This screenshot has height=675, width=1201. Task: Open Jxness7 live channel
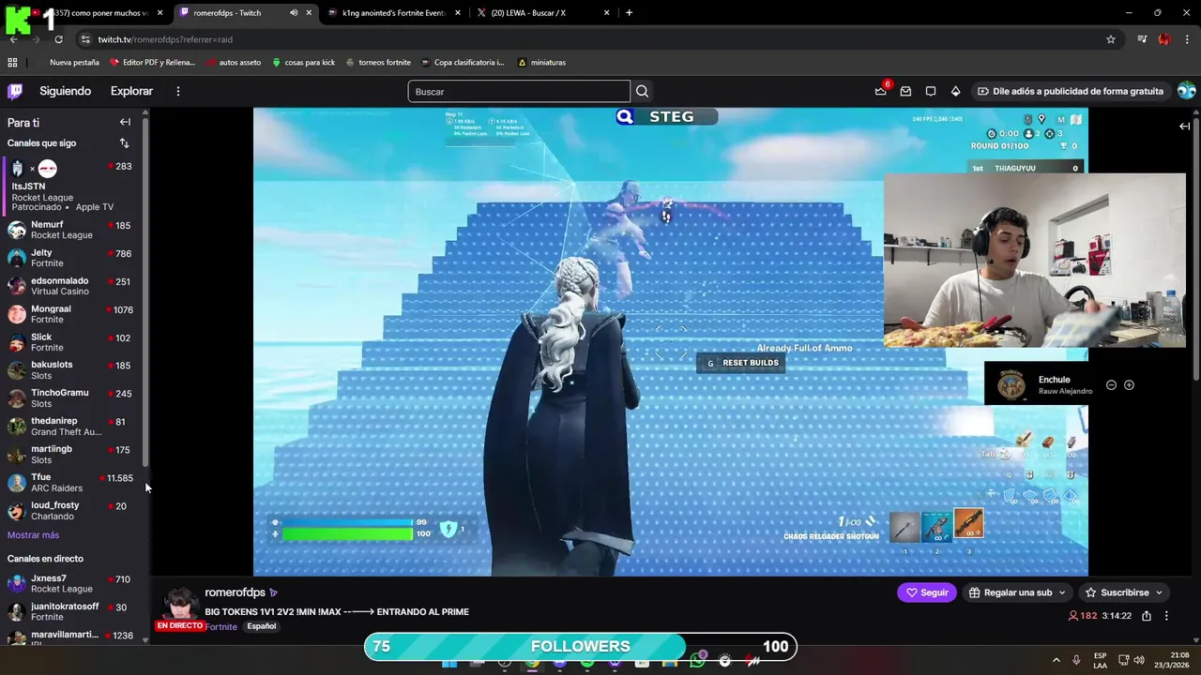tap(71, 583)
